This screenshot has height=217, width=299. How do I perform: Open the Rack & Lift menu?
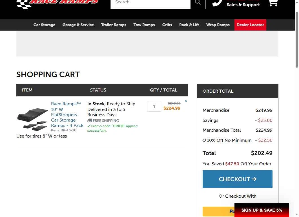pyautogui.click(x=189, y=25)
